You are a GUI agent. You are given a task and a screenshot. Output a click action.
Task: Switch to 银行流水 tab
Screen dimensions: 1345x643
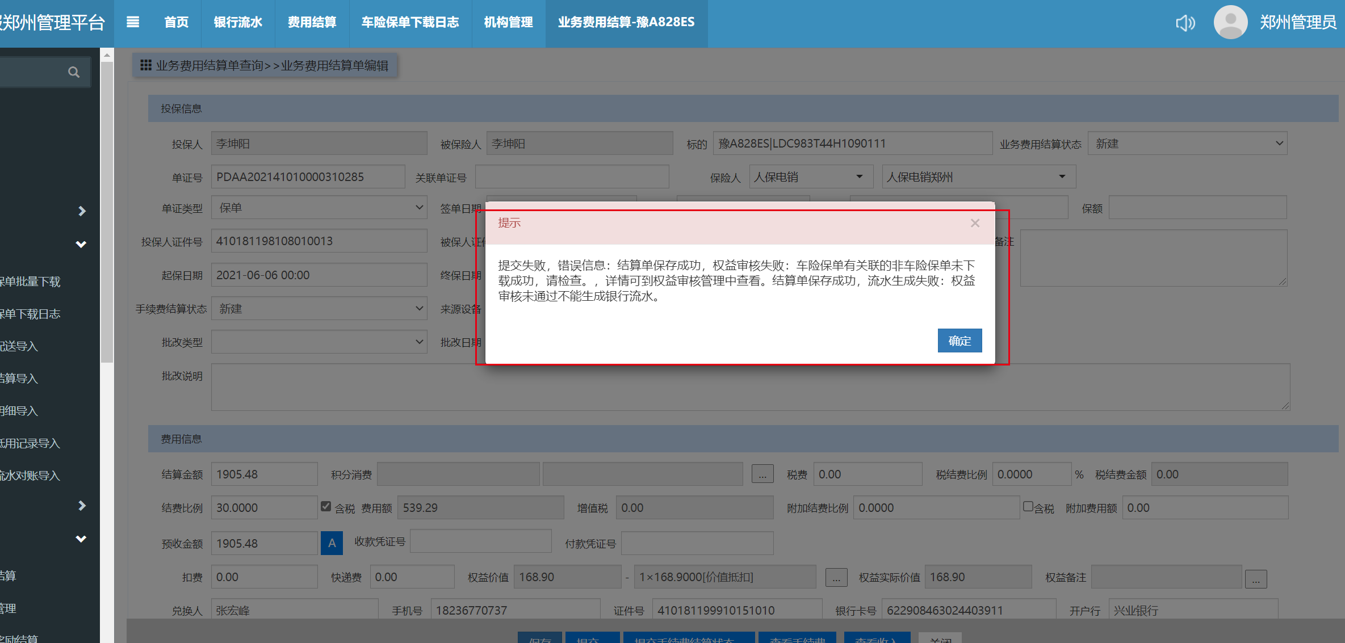tap(238, 22)
